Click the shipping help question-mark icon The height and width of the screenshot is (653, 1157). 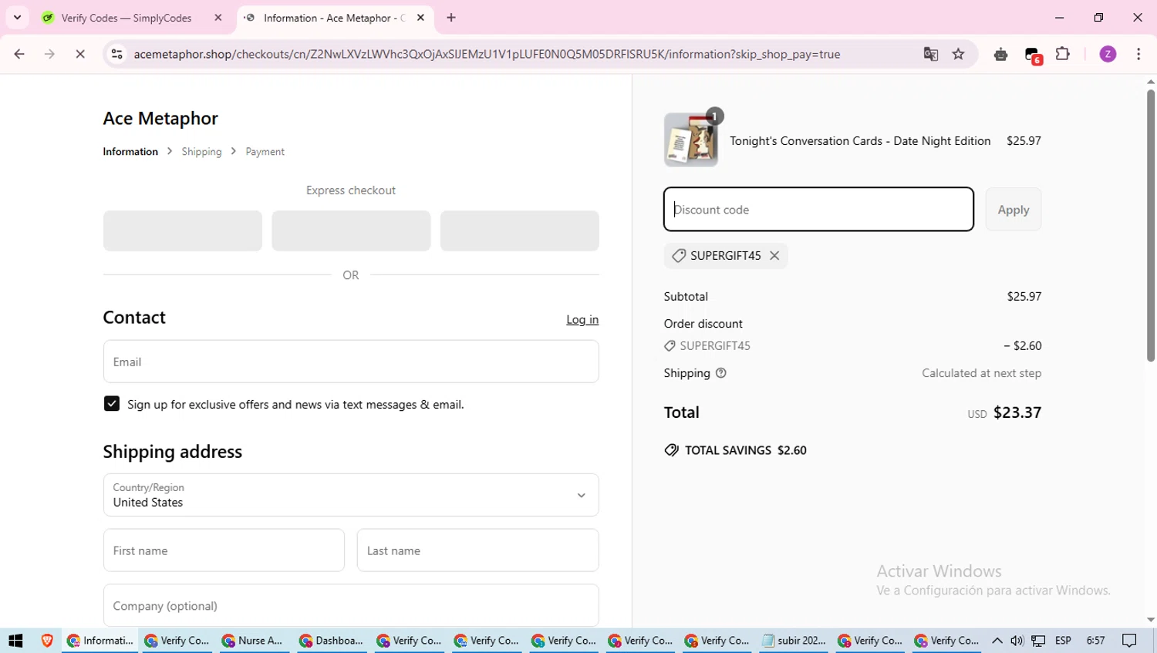click(721, 373)
